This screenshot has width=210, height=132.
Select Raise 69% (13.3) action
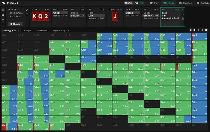[x=170, y=19]
